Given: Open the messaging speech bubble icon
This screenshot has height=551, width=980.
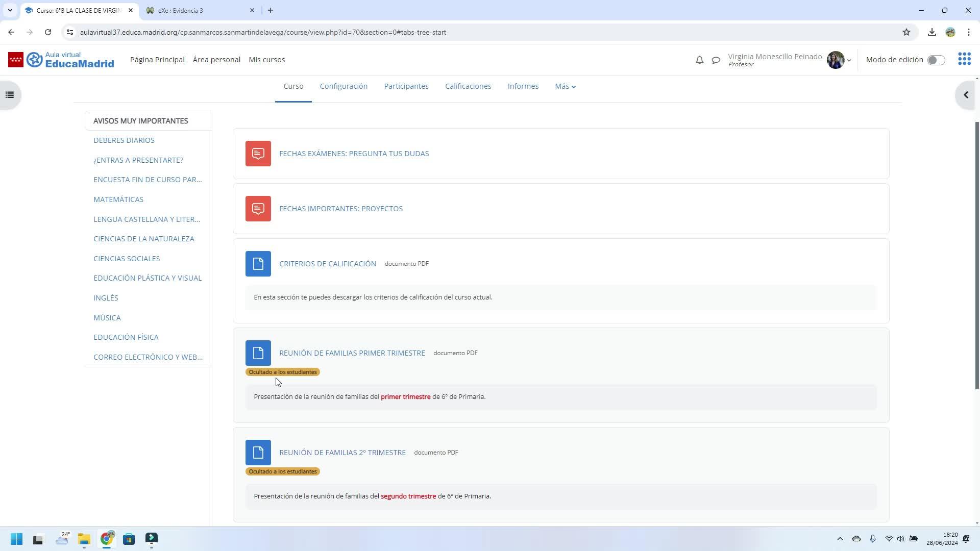Looking at the screenshot, I should (716, 60).
